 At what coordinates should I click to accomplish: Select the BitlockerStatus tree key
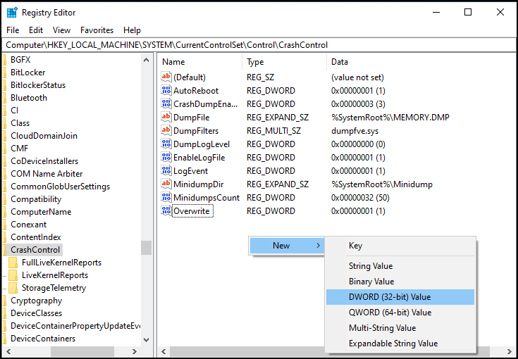(38, 85)
